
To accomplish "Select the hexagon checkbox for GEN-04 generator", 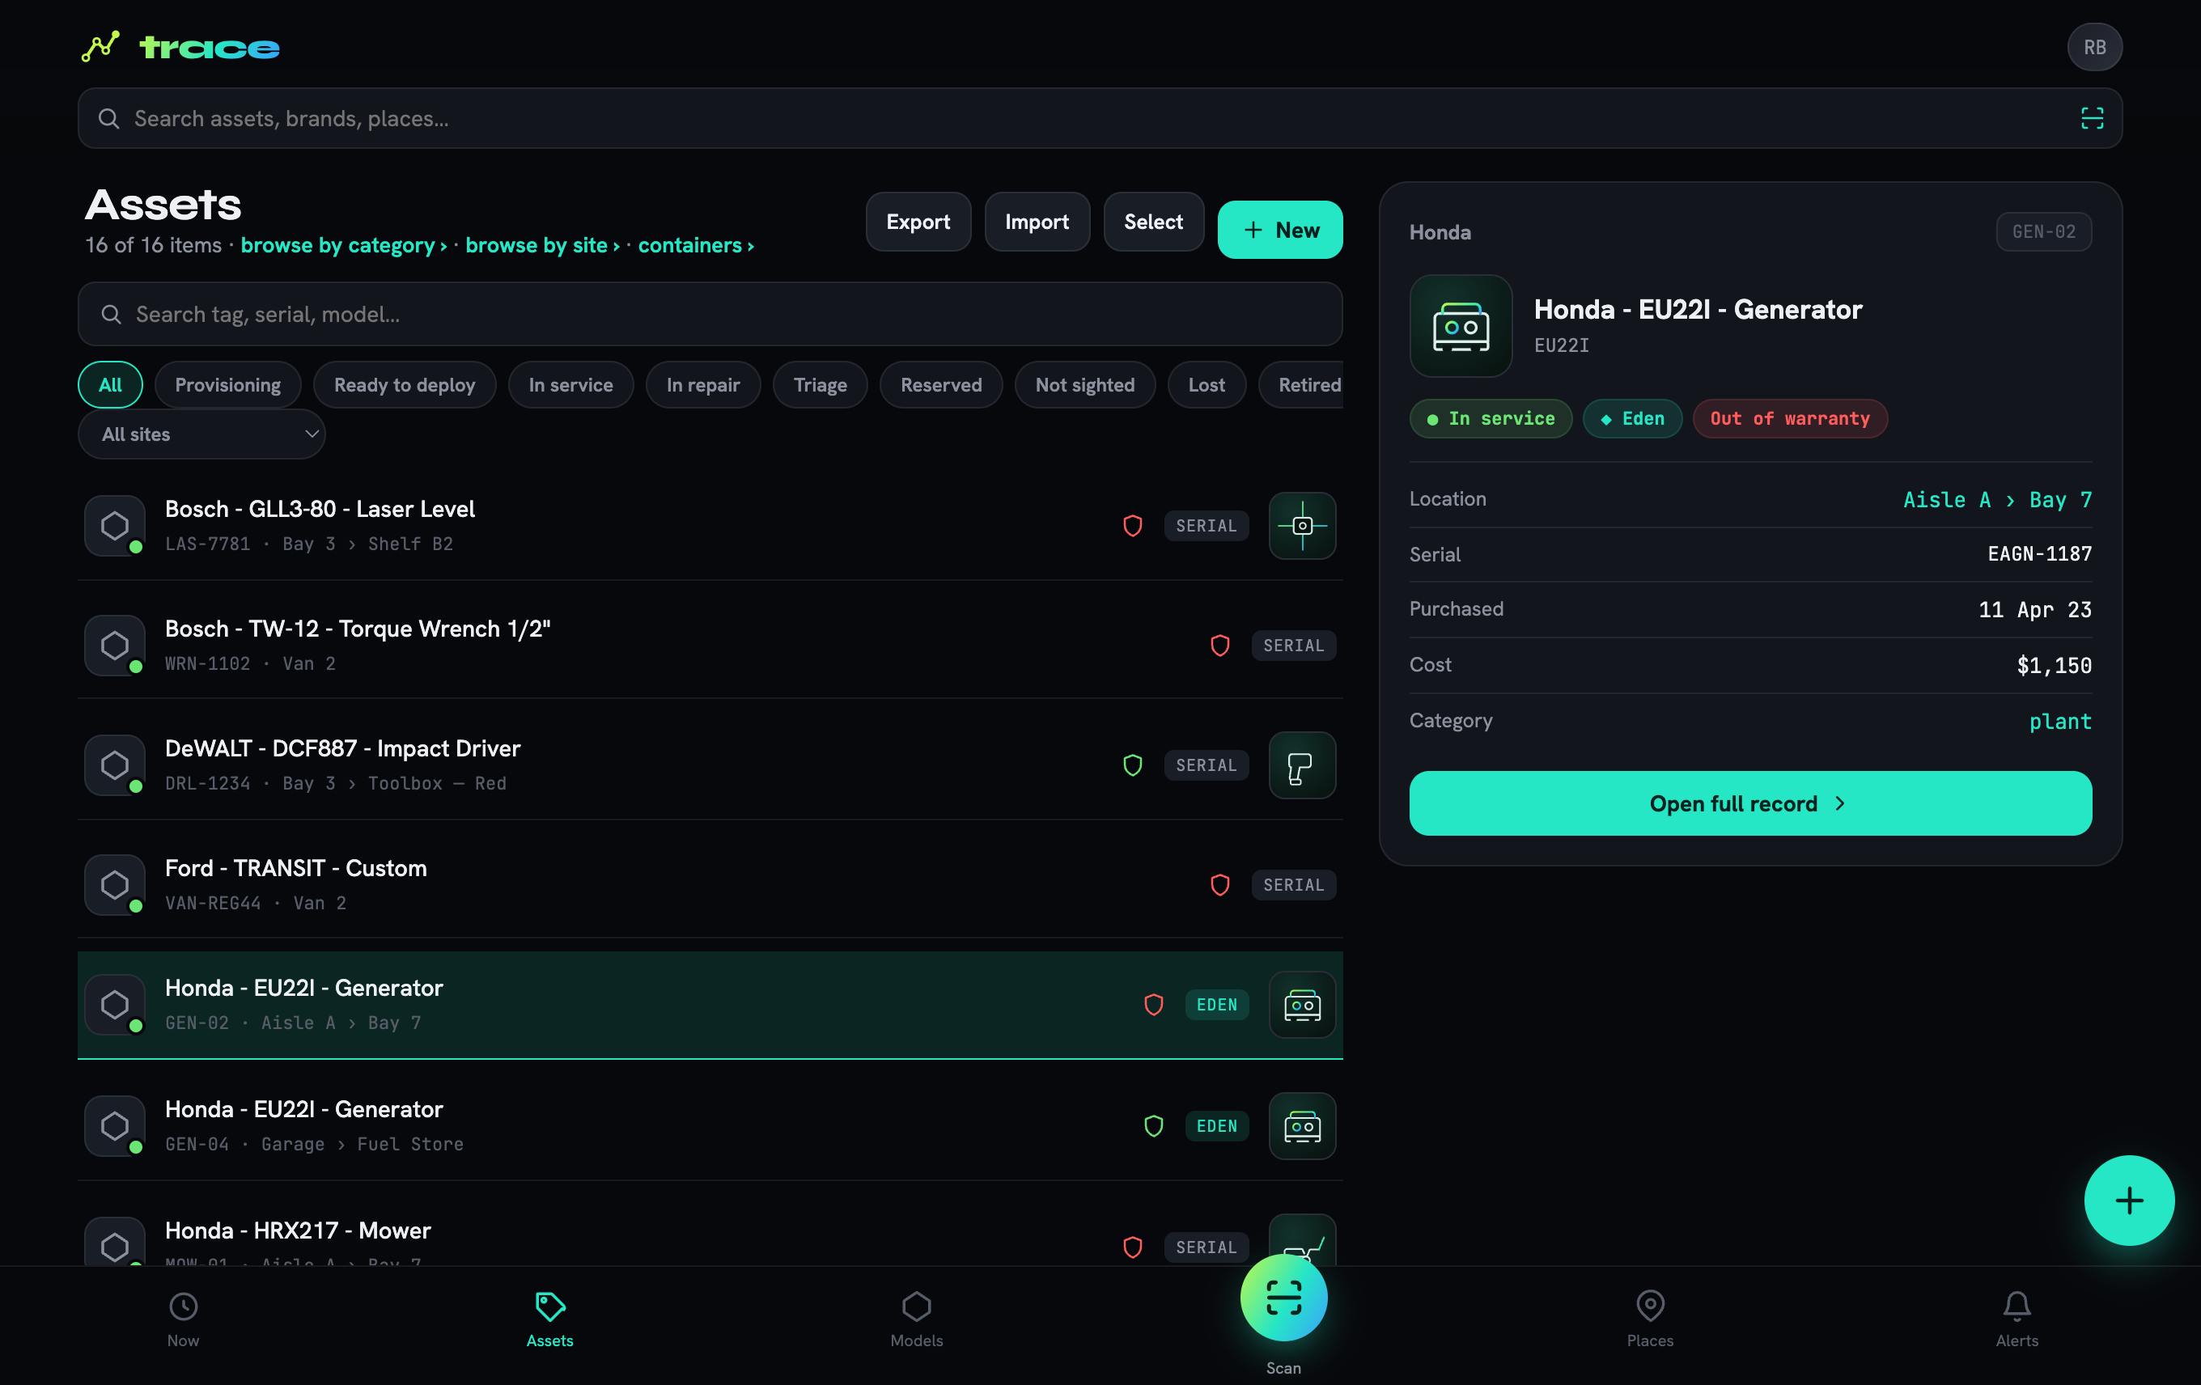I will [x=114, y=1125].
